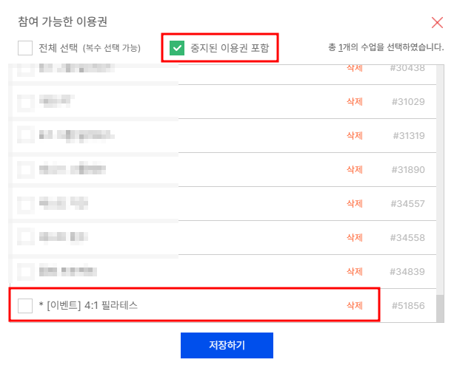Uncheck the 중지된 이용권 포함 checkbox
The width and height of the screenshot is (454, 368).
[x=177, y=47]
